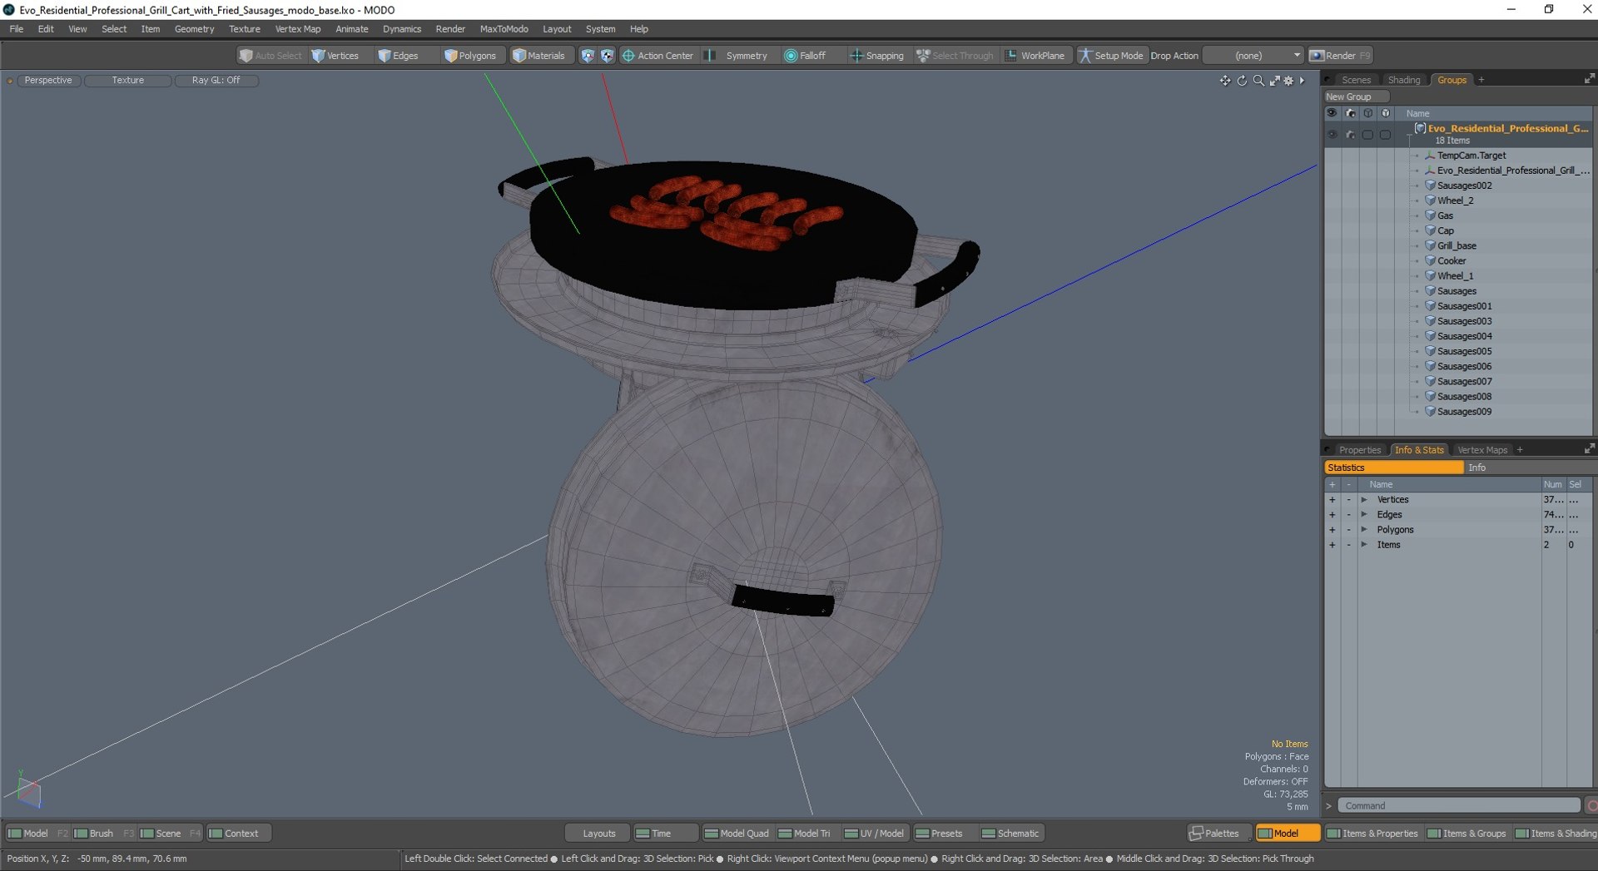The height and width of the screenshot is (871, 1598).
Task: Open the Palettes popup
Action: [1214, 834]
